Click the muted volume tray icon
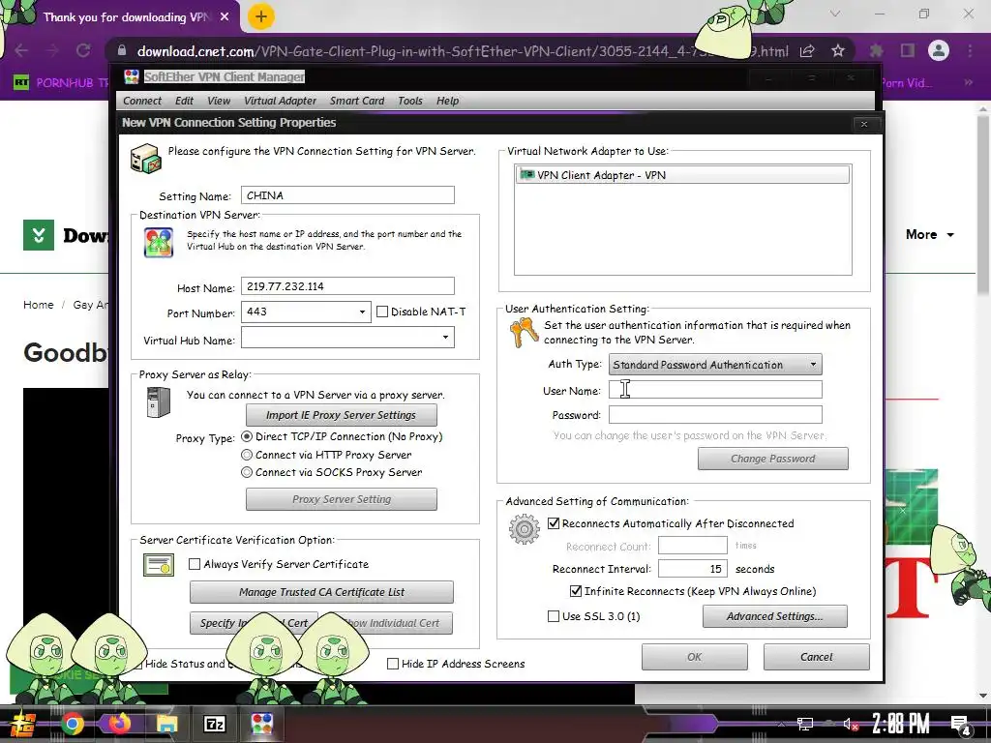The image size is (991, 743). pyautogui.click(x=851, y=724)
